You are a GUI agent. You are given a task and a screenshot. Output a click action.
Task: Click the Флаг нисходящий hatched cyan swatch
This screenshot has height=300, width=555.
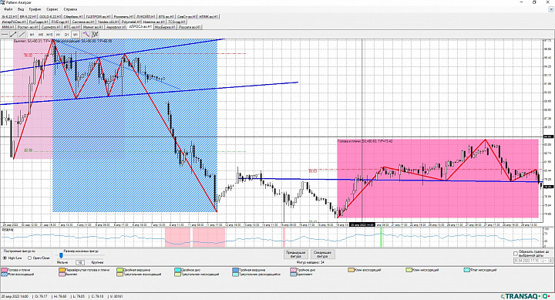pos(466,270)
